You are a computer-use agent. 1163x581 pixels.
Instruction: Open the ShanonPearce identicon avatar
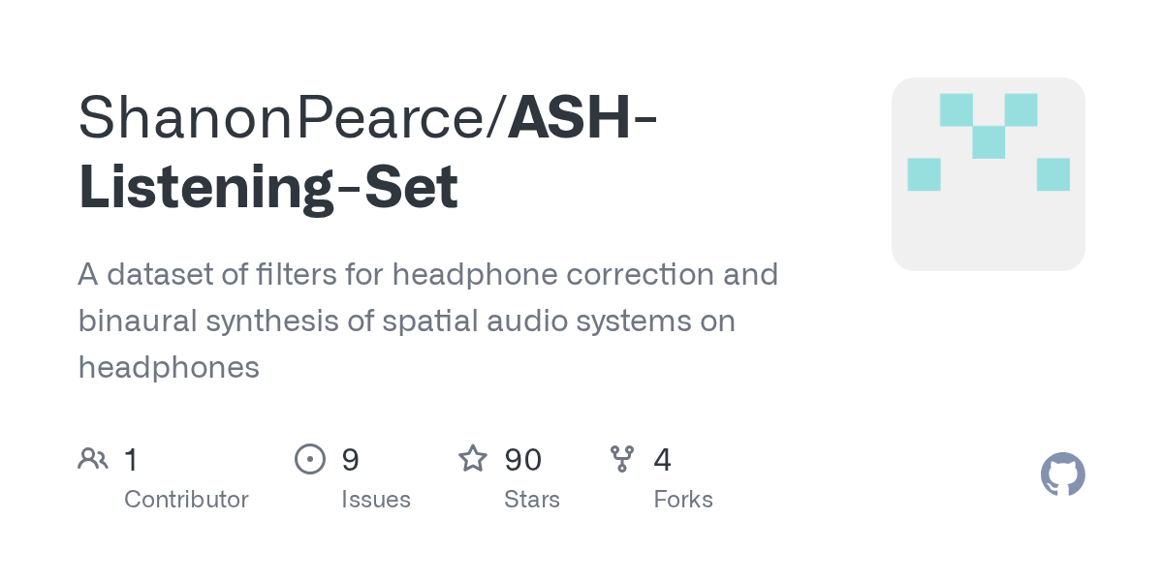pyautogui.click(x=988, y=174)
